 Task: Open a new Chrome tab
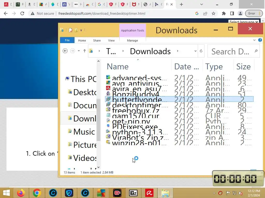(181, 4)
